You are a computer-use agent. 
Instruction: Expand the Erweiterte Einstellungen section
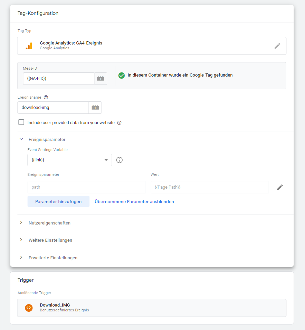(x=21, y=258)
